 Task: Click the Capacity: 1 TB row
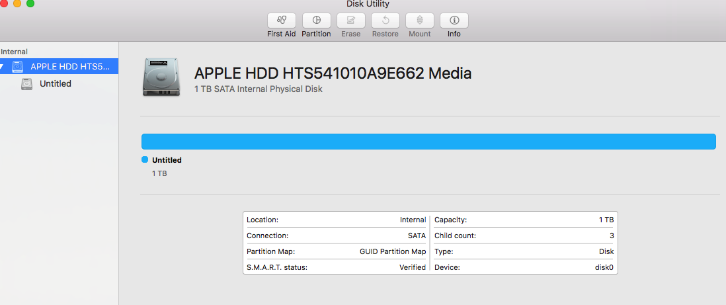click(524, 220)
